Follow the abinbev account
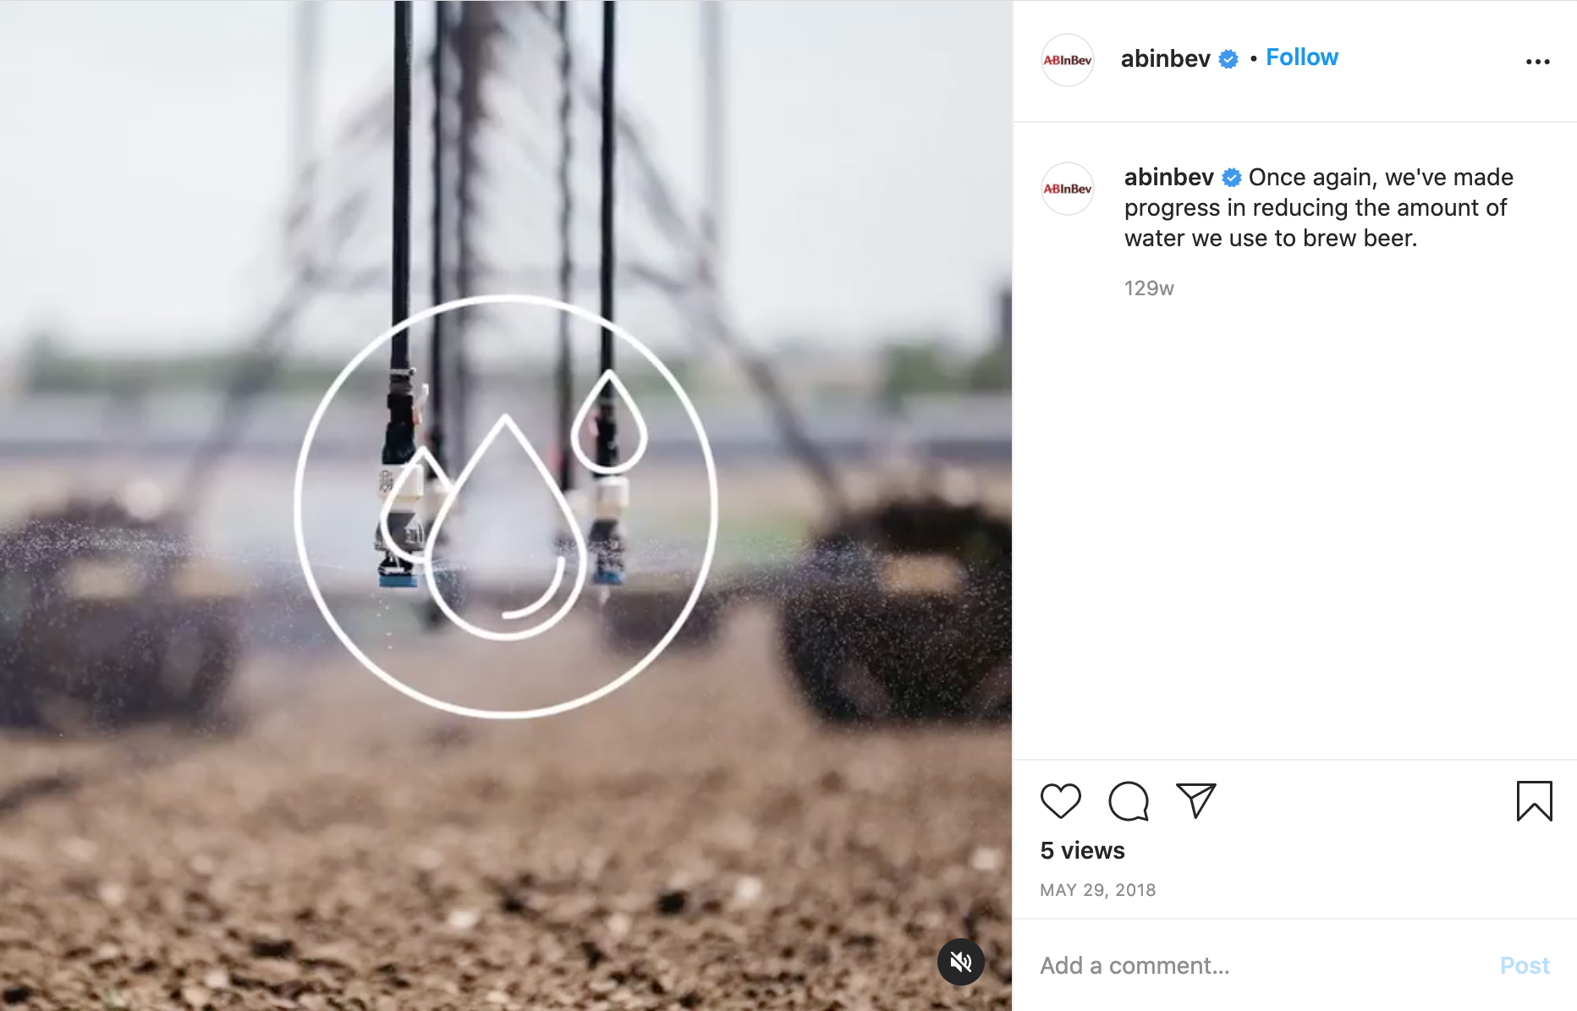This screenshot has height=1011, width=1577. click(x=1302, y=58)
